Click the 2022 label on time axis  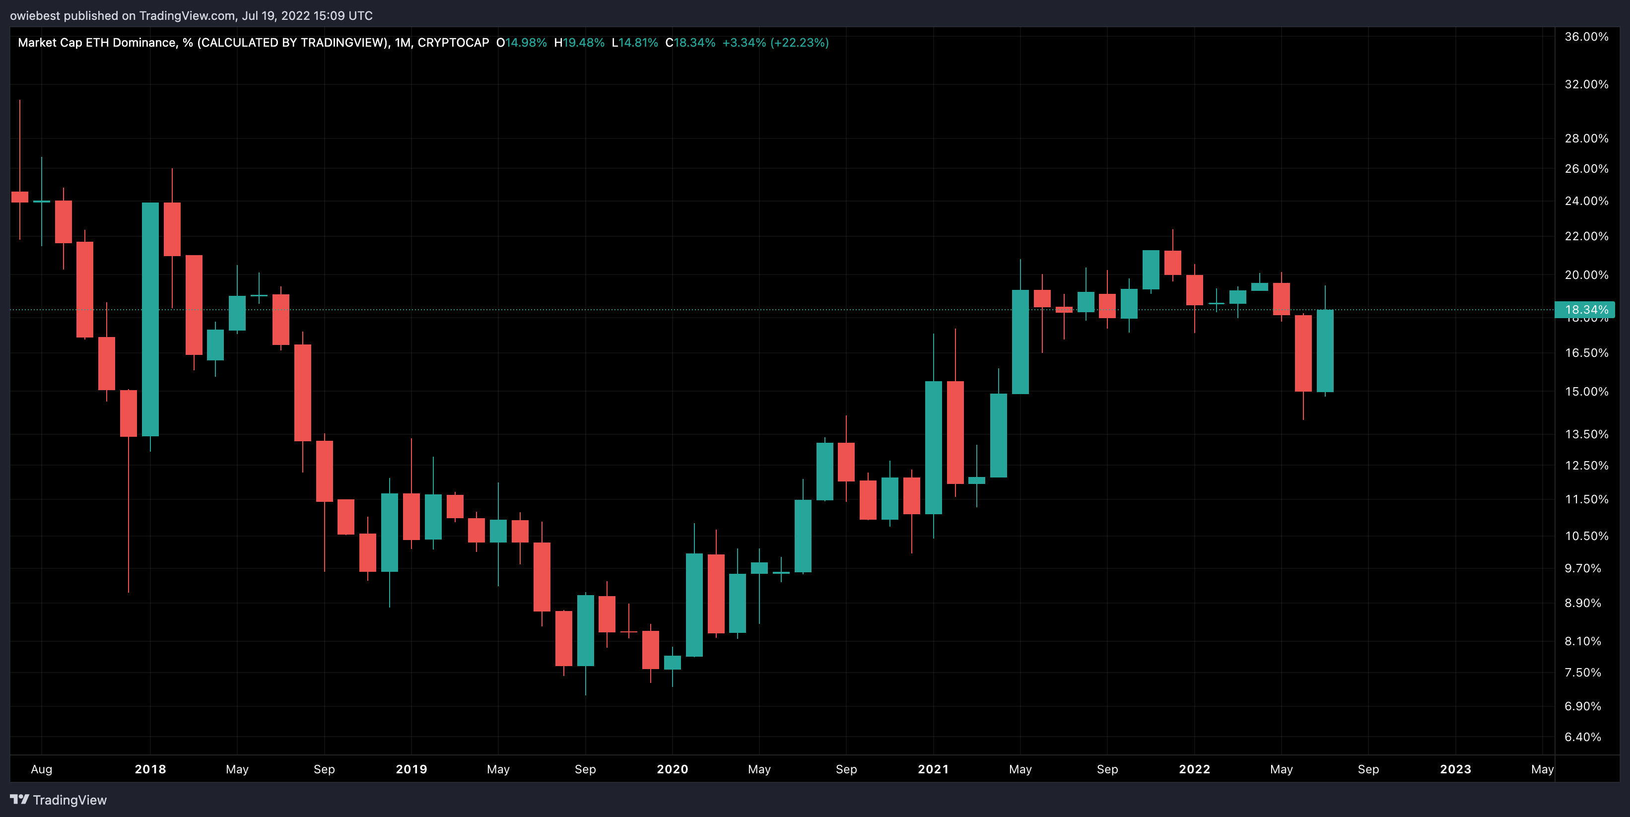click(1195, 769)
